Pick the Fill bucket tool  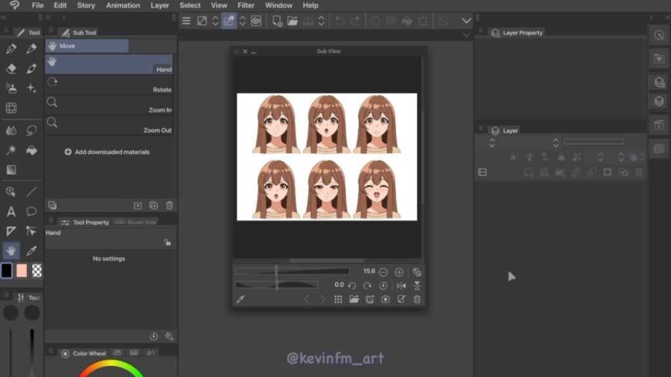[x=31, y=150]
